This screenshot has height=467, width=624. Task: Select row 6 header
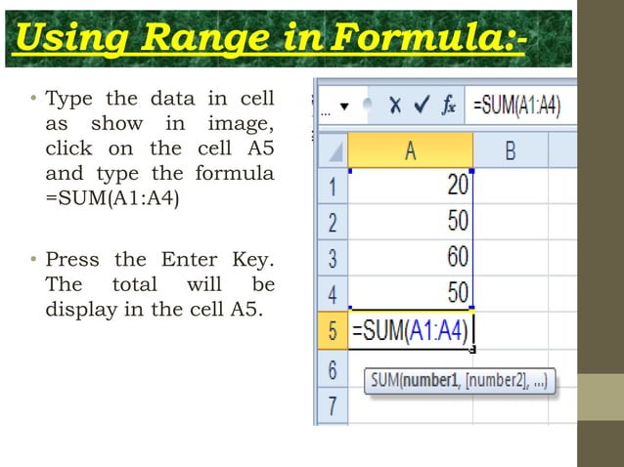click(x=334, y=369)
